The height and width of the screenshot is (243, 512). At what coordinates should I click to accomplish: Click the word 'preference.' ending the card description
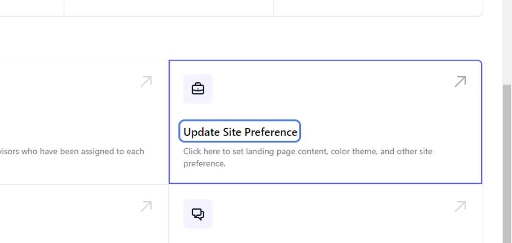point(204,164)
